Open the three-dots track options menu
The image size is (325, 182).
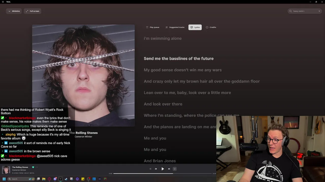[37, 167]
